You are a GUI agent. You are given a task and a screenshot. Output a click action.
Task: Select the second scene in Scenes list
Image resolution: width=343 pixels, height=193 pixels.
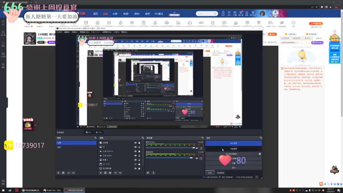(76, 147)
